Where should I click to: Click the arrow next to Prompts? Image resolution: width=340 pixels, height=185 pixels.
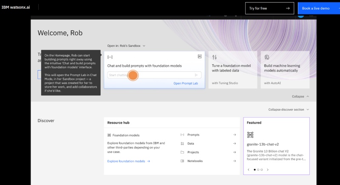[x=235, y=135]
